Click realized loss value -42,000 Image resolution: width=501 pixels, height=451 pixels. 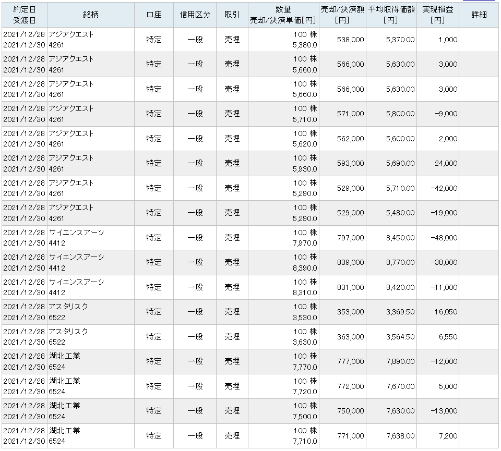coord(444,188)
